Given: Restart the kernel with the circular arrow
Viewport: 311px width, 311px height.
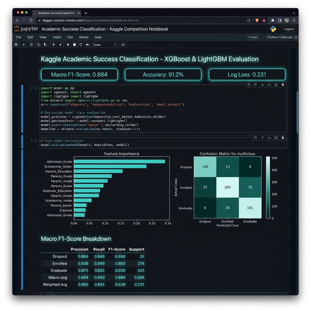Looking at the screenshot, I should point(81,45).
